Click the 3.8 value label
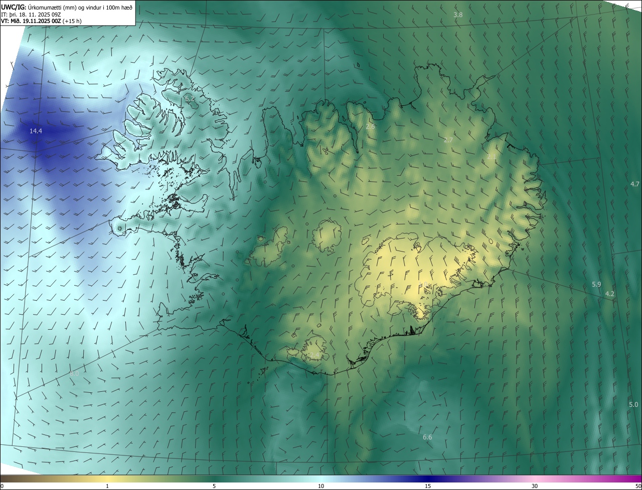The width and height of the screenshot is (642, 490). click(458, 15)
